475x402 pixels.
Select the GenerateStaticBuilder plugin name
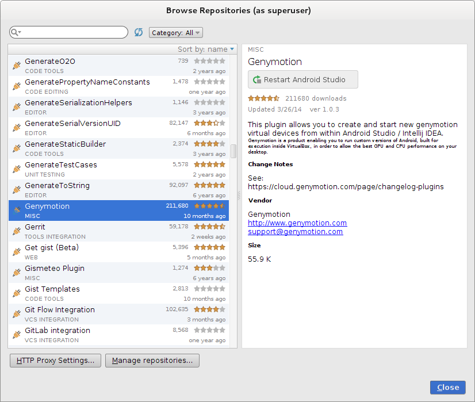tap(66, 144)
